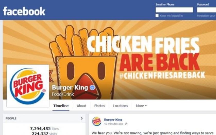Expand the People section chevron
Viewport: 216px width, 135px height.
[82, 118]
